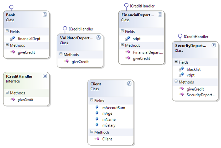Click the mAccoutSum field icon in Client
221x148 pixels.
97,107
